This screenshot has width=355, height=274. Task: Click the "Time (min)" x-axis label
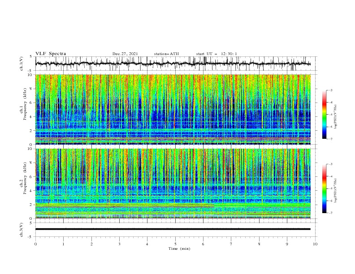click(179, 248)
